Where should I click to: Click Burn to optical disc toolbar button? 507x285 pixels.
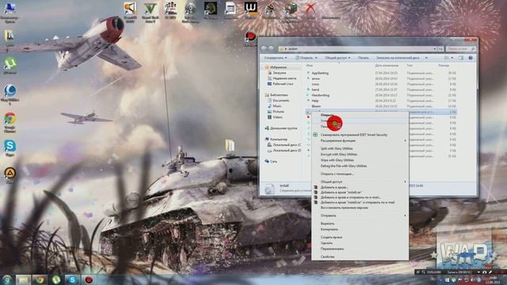pyautogui.click(x=398, y=58)
